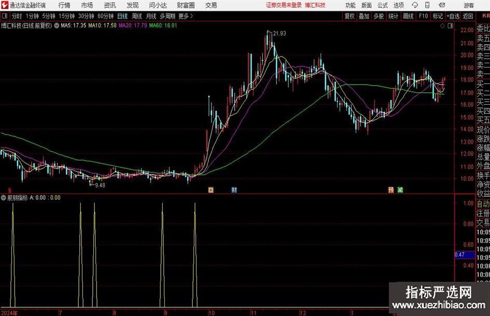Click the 证券交易未登录 login link
Screen dimensions: 490x316
pos(284,5)
